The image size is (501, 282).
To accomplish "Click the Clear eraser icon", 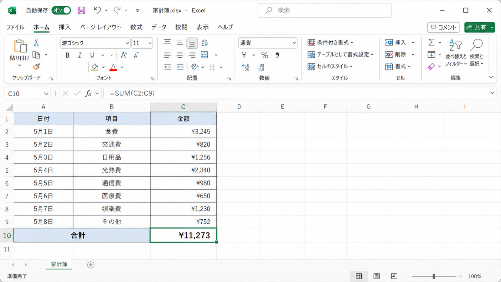I will (431, 66).
